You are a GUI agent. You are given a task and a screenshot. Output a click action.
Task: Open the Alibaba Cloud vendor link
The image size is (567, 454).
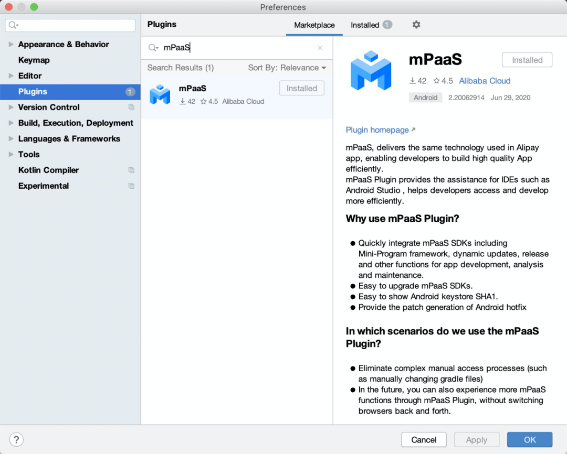tap(485, 81)
